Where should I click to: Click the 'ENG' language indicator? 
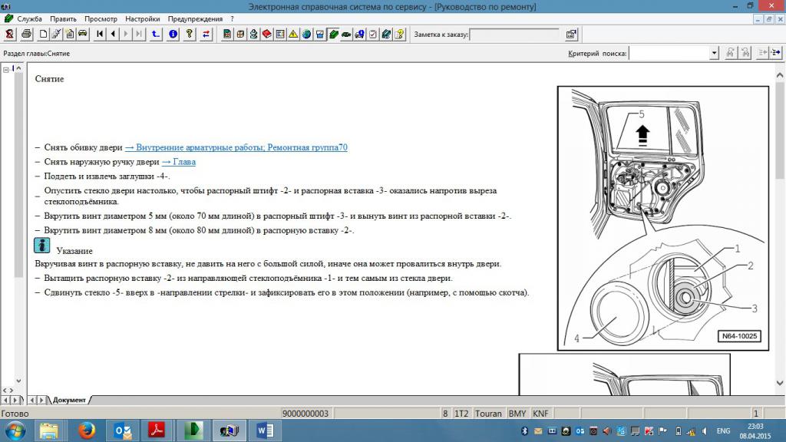[723, 431]
